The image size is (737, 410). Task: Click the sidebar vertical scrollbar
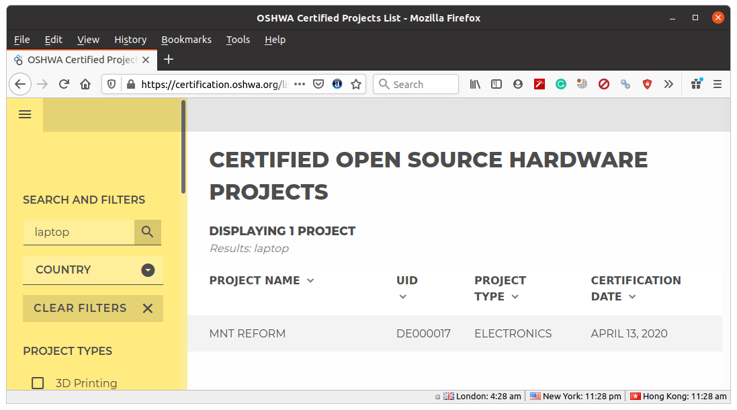coord(183,147)
